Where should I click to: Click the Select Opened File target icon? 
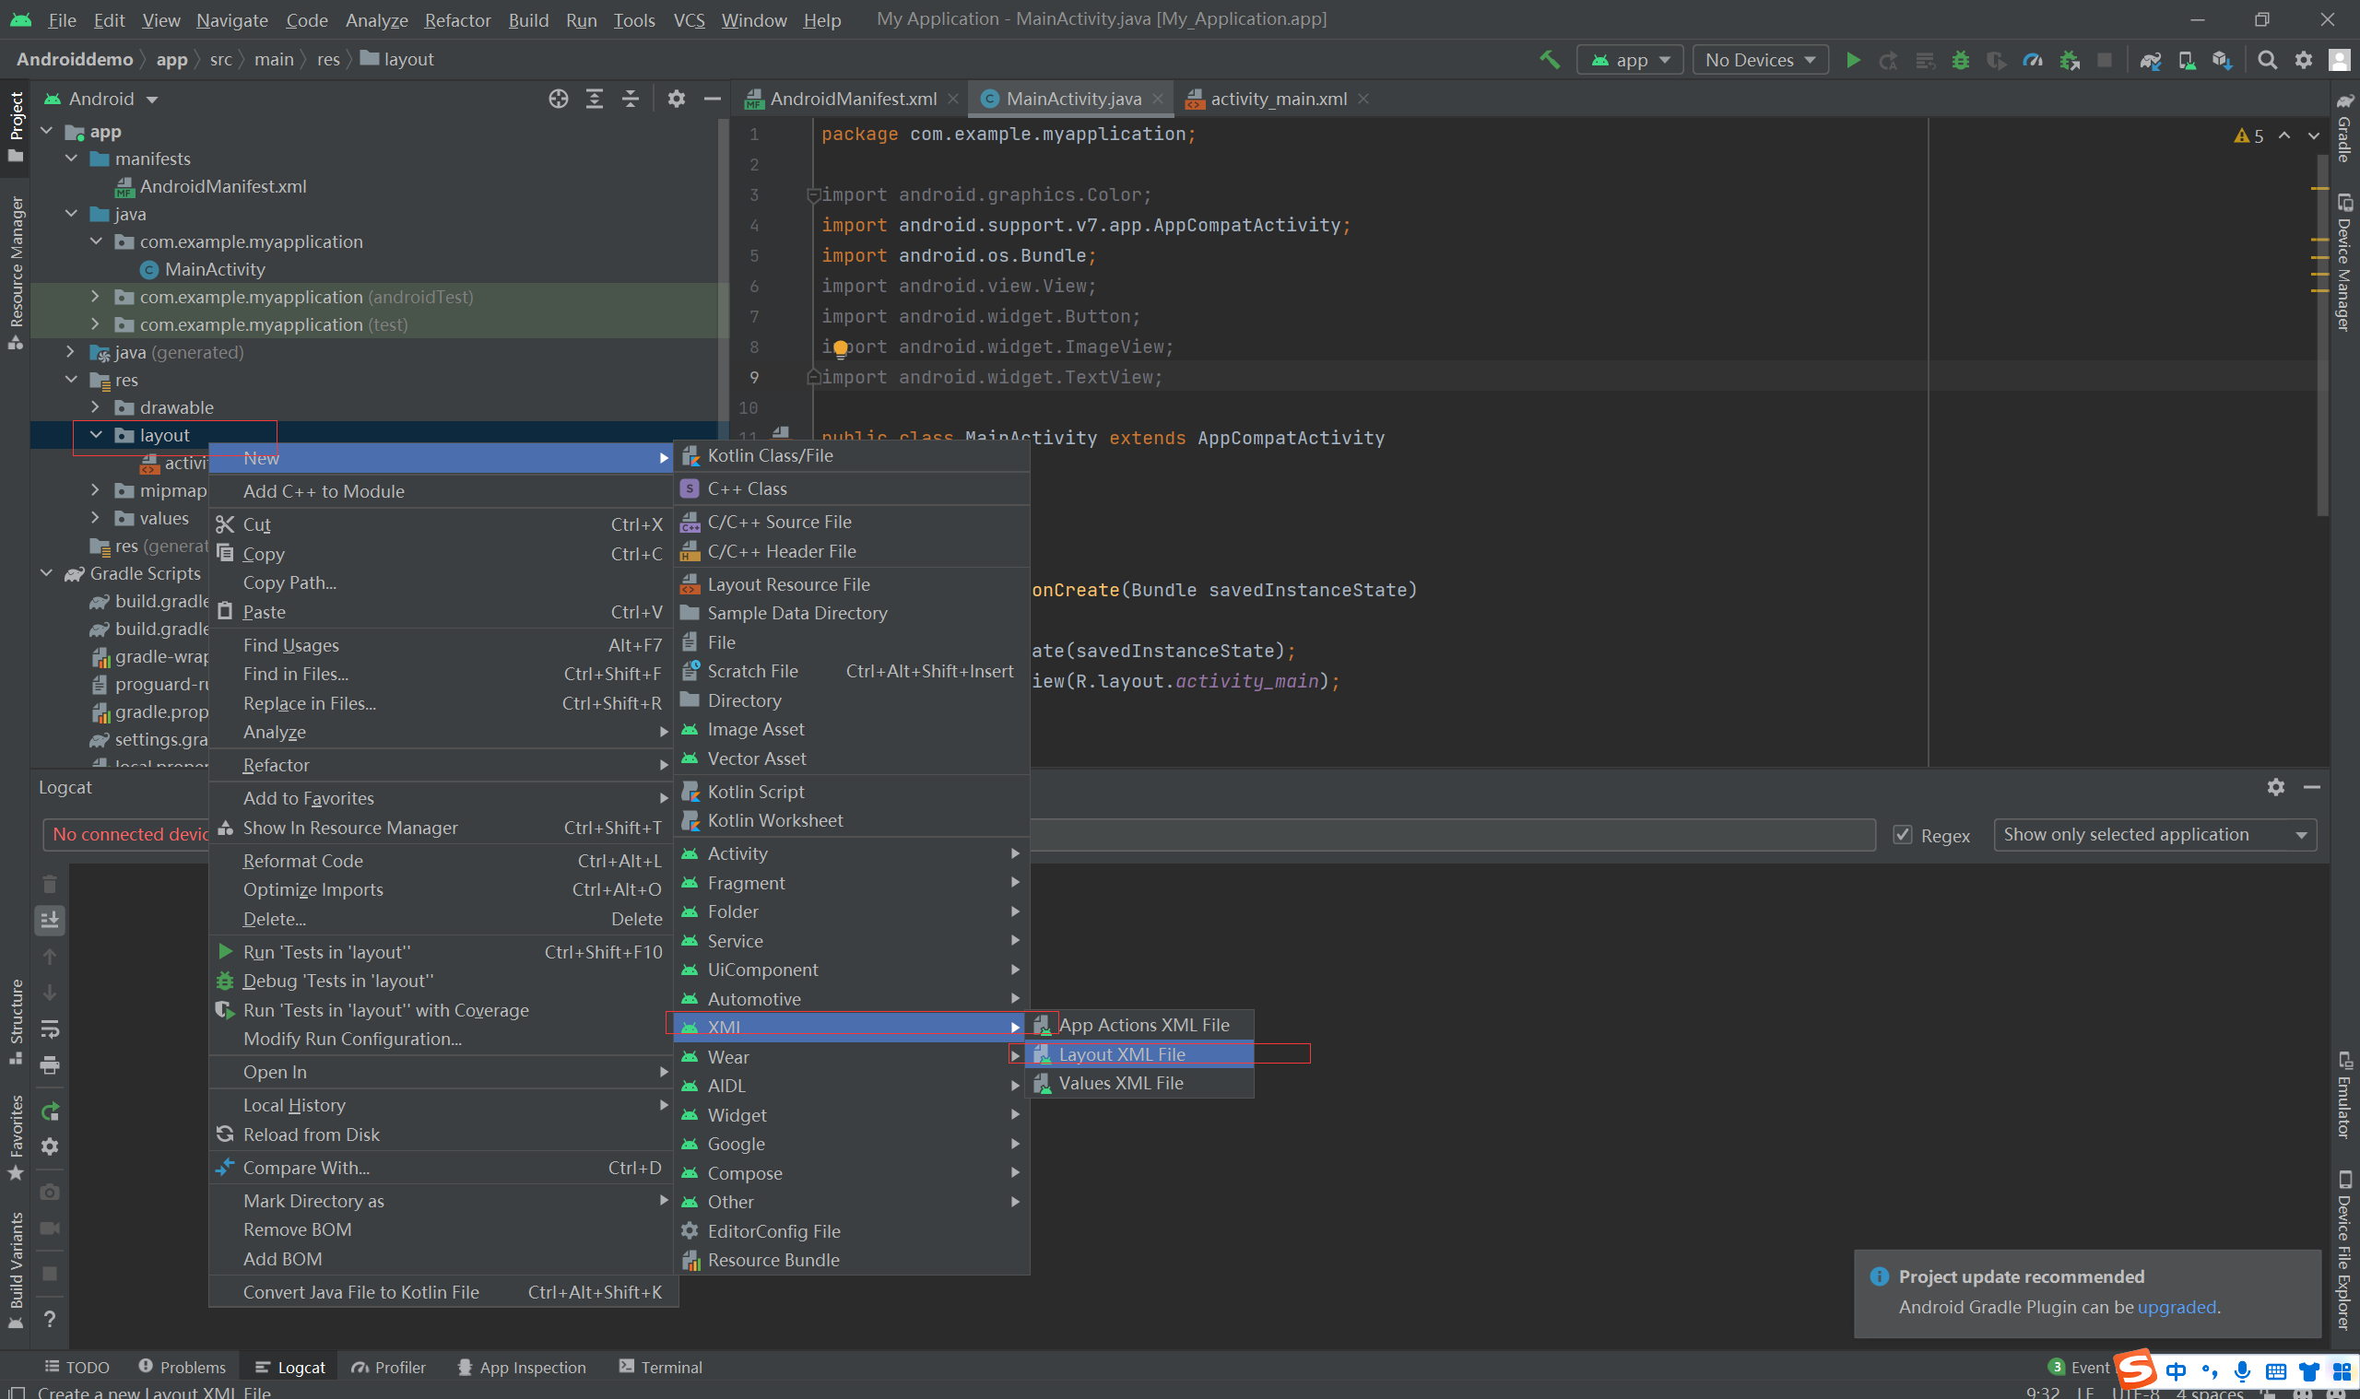coord(558,99)
